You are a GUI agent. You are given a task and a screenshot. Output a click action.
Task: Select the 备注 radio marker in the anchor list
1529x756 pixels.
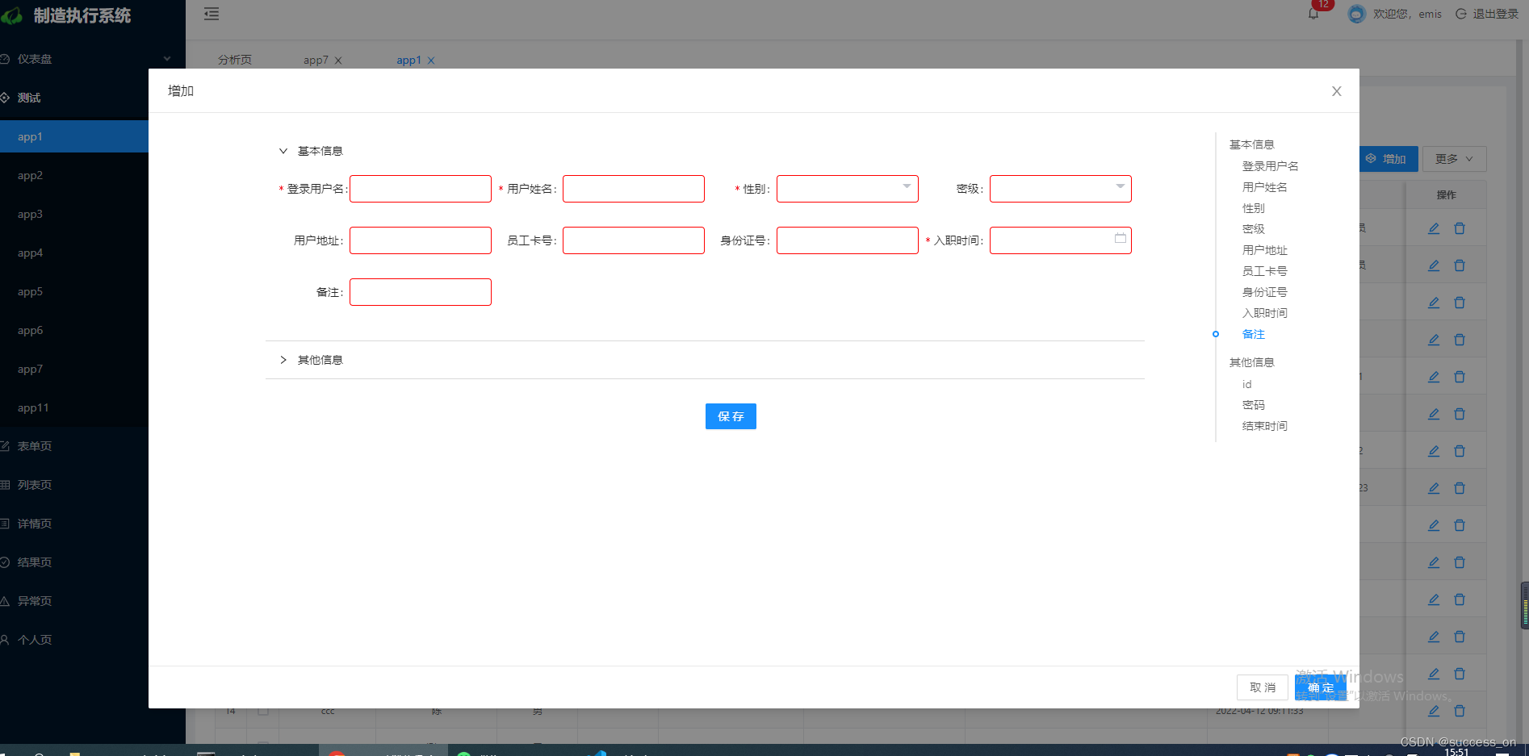(x=1216, y=333)
